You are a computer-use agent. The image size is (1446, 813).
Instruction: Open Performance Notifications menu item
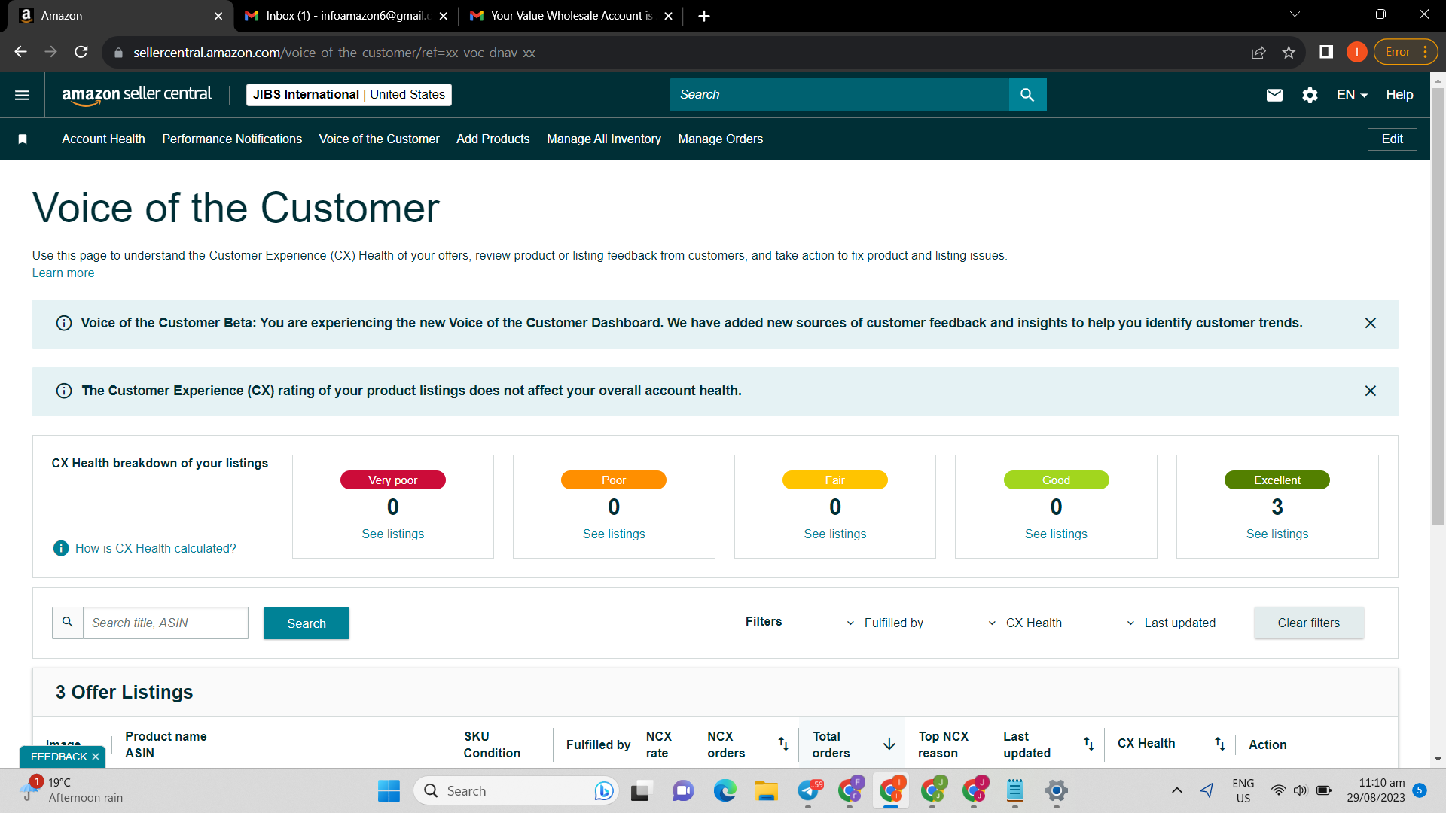click(x=232, y=139)
